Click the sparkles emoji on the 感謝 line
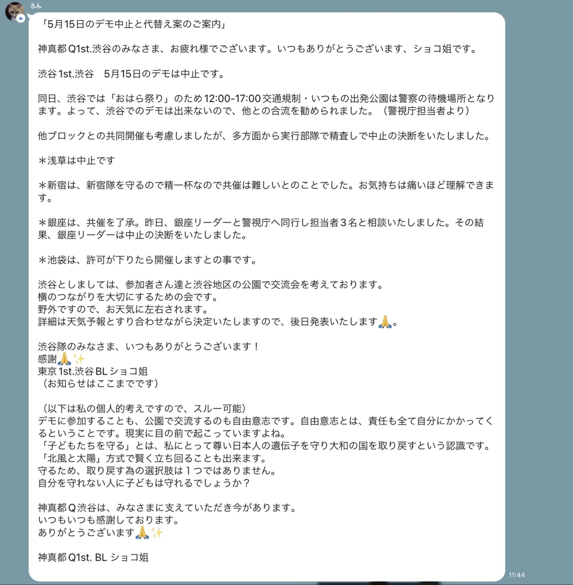 click(x=79, y=359)
